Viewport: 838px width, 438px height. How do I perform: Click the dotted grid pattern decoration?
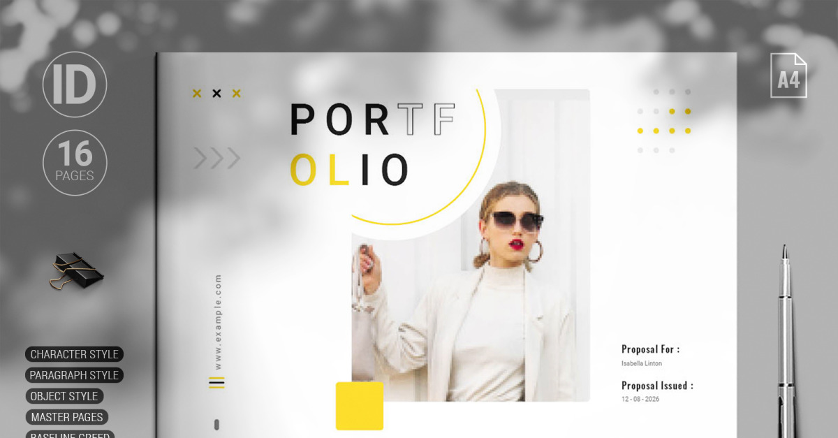point(664,121)
